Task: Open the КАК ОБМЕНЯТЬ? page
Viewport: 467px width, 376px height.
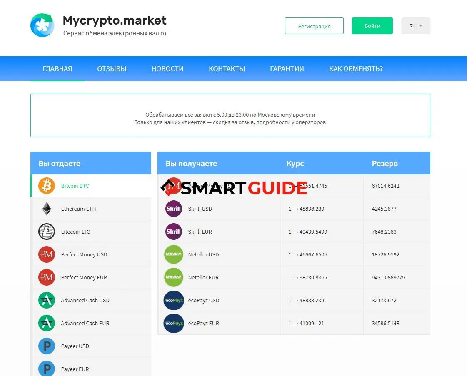Action: (355, 69)
